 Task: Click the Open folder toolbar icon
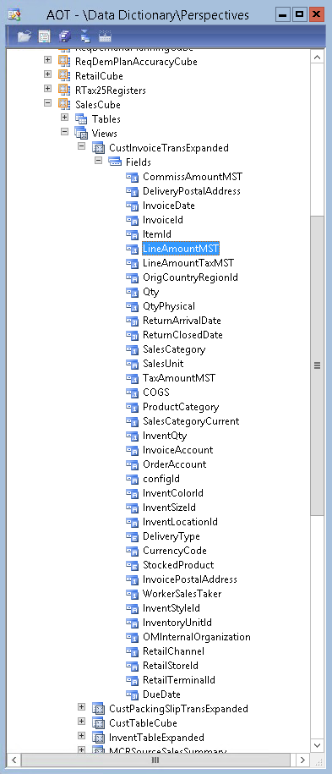point(24,36)
